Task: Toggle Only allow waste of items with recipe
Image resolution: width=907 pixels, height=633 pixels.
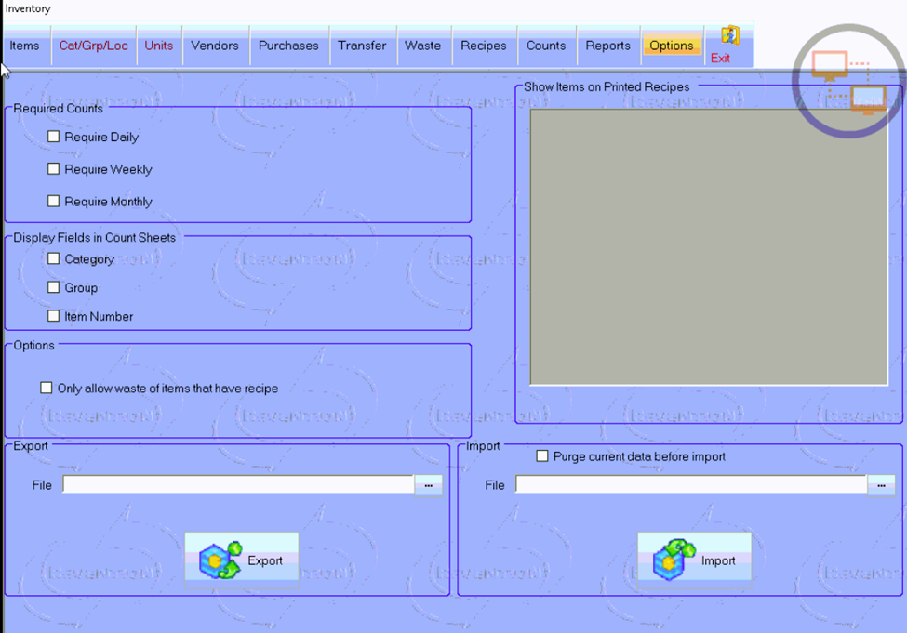Action: point(47,388)
